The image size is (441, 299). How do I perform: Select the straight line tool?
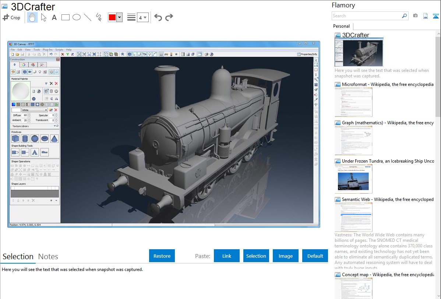pos(88,17)
